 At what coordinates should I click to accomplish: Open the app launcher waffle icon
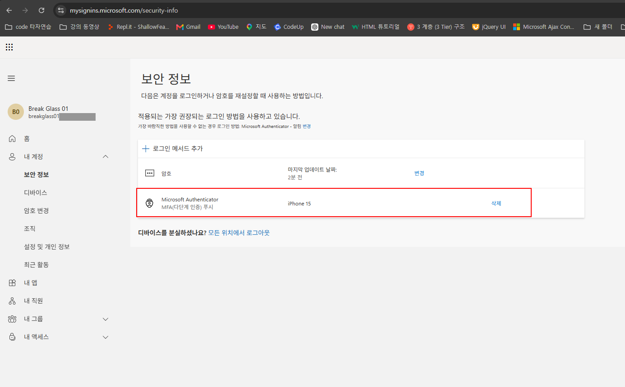(9, 47)
